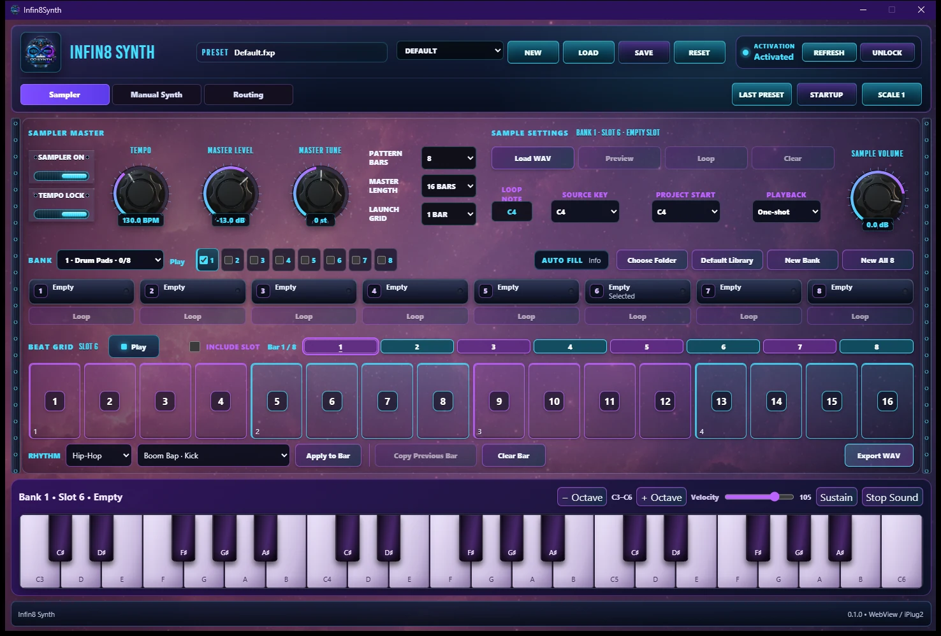
Task: Toggle the Sustain button
Action: (836, 497)
